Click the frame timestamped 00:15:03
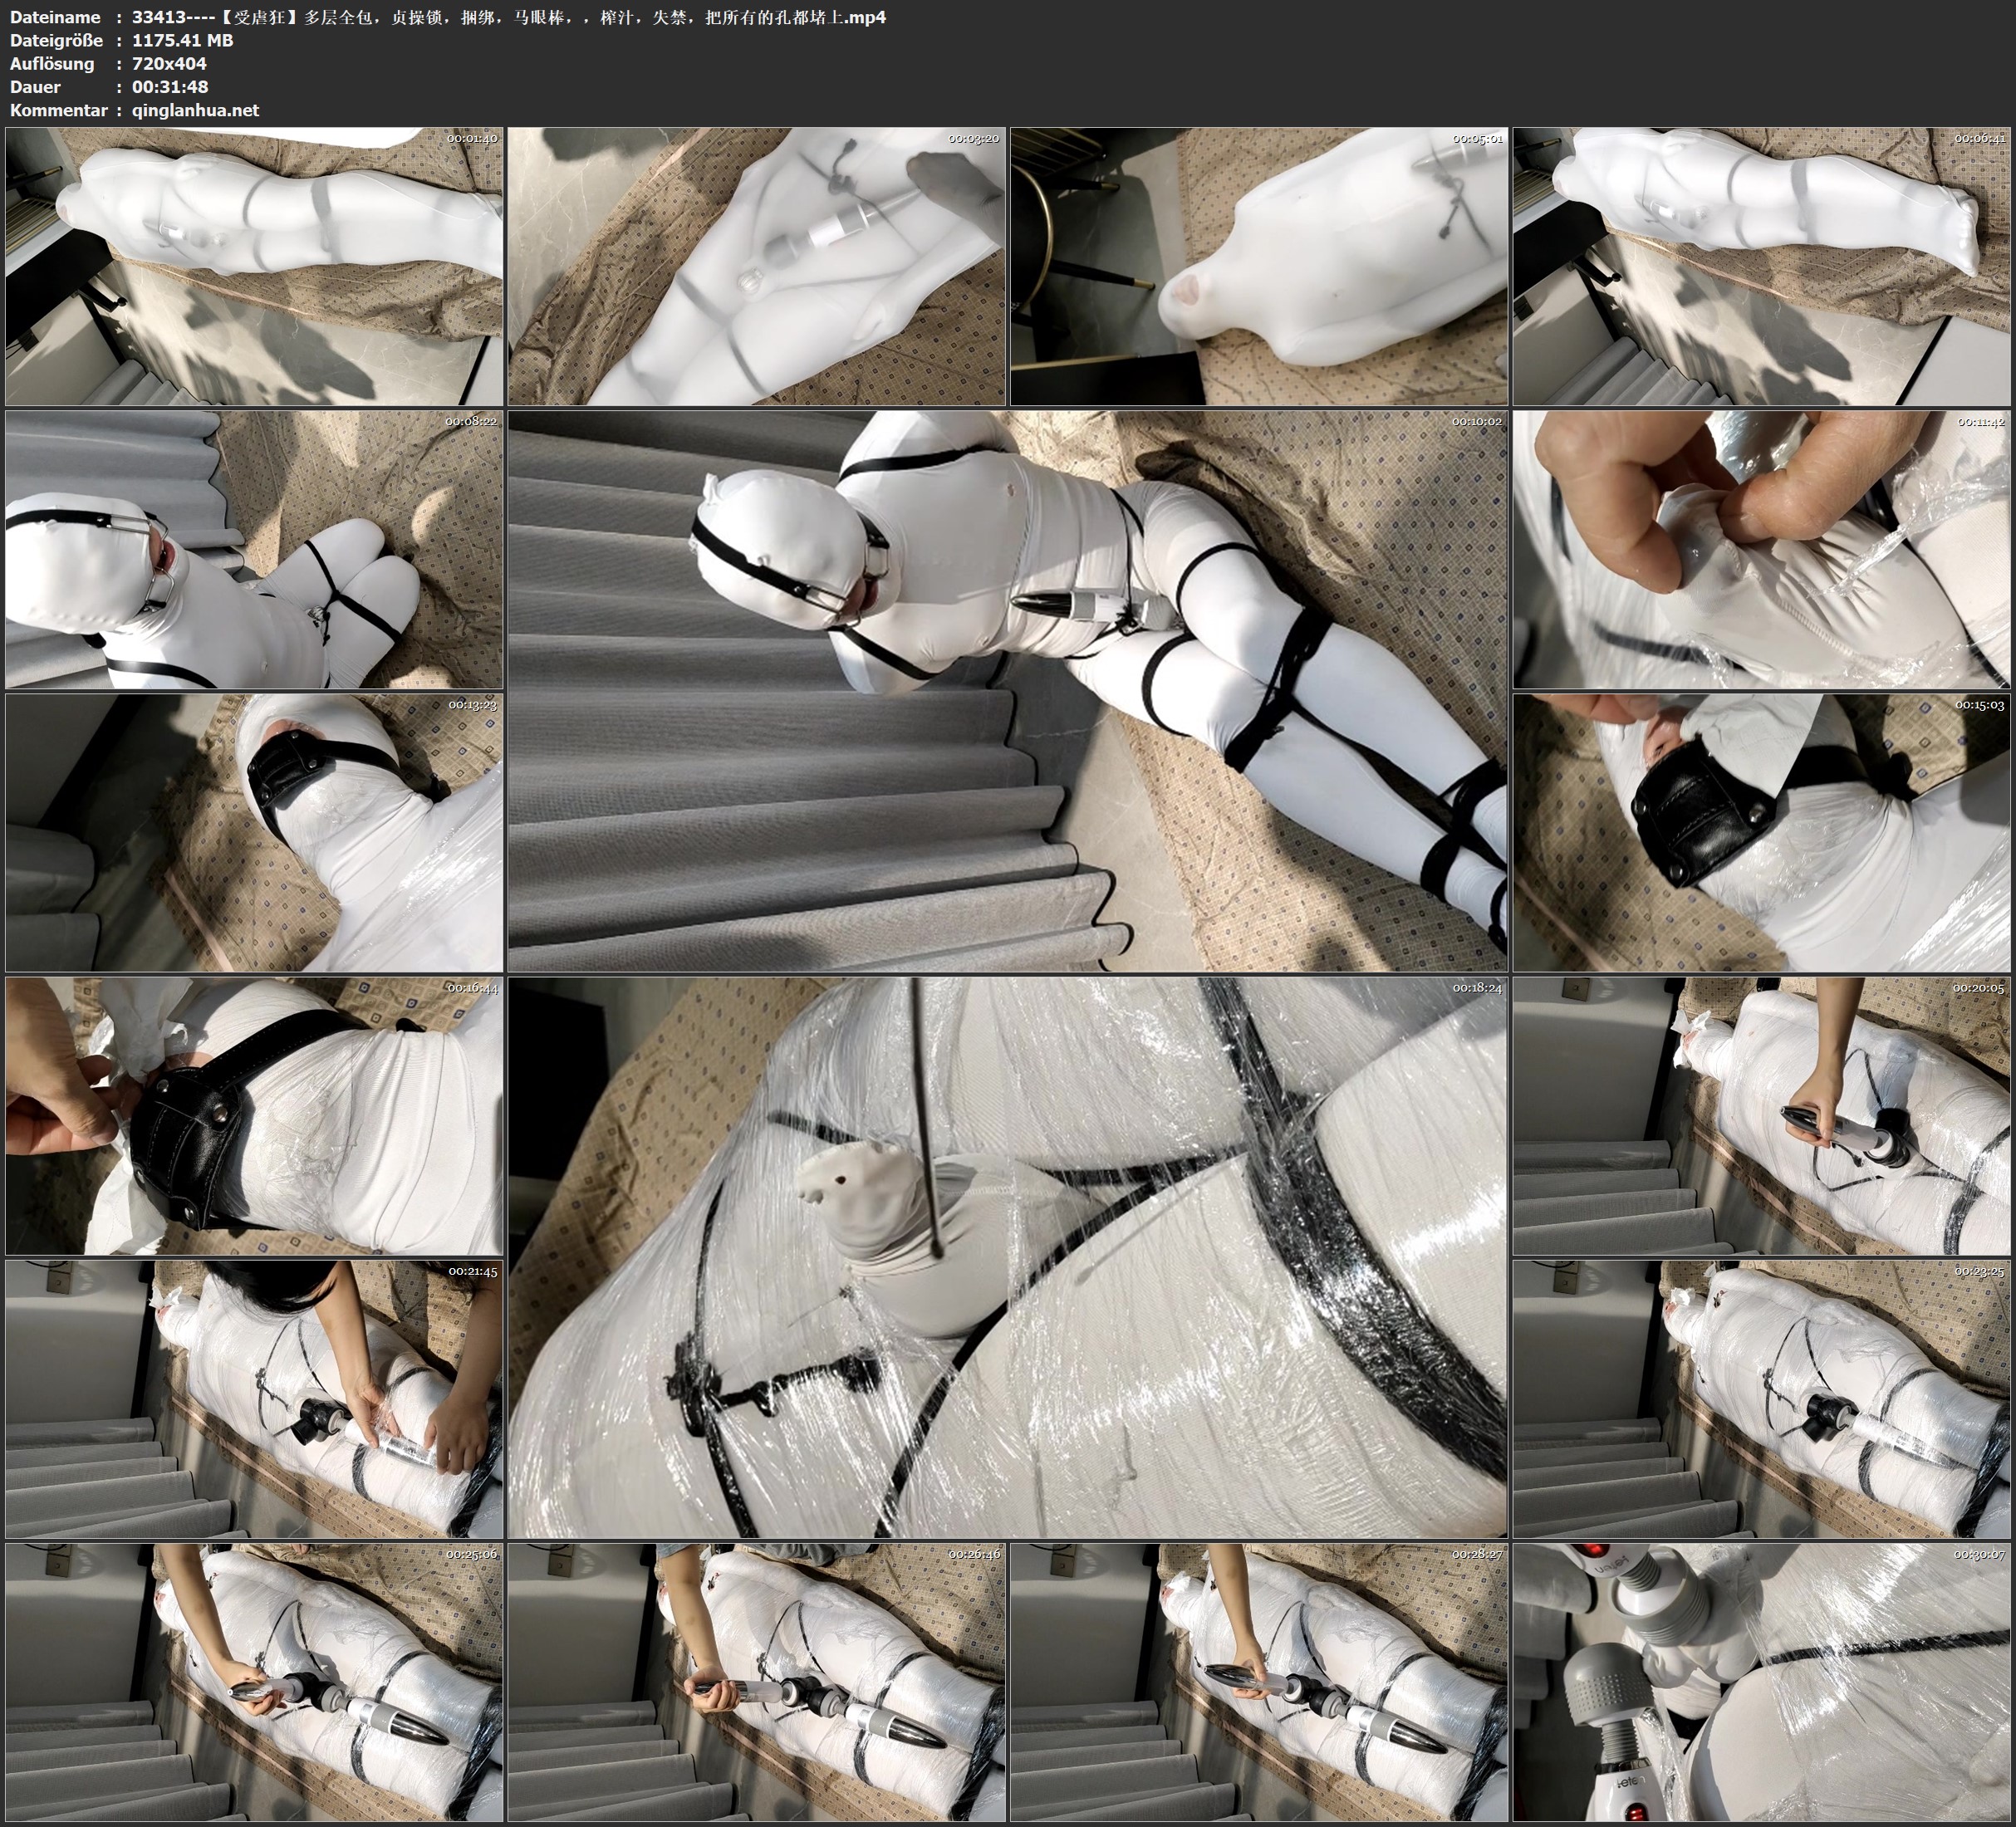The width and height of the screenshot is (2016, 1827). click(1761, 832)
